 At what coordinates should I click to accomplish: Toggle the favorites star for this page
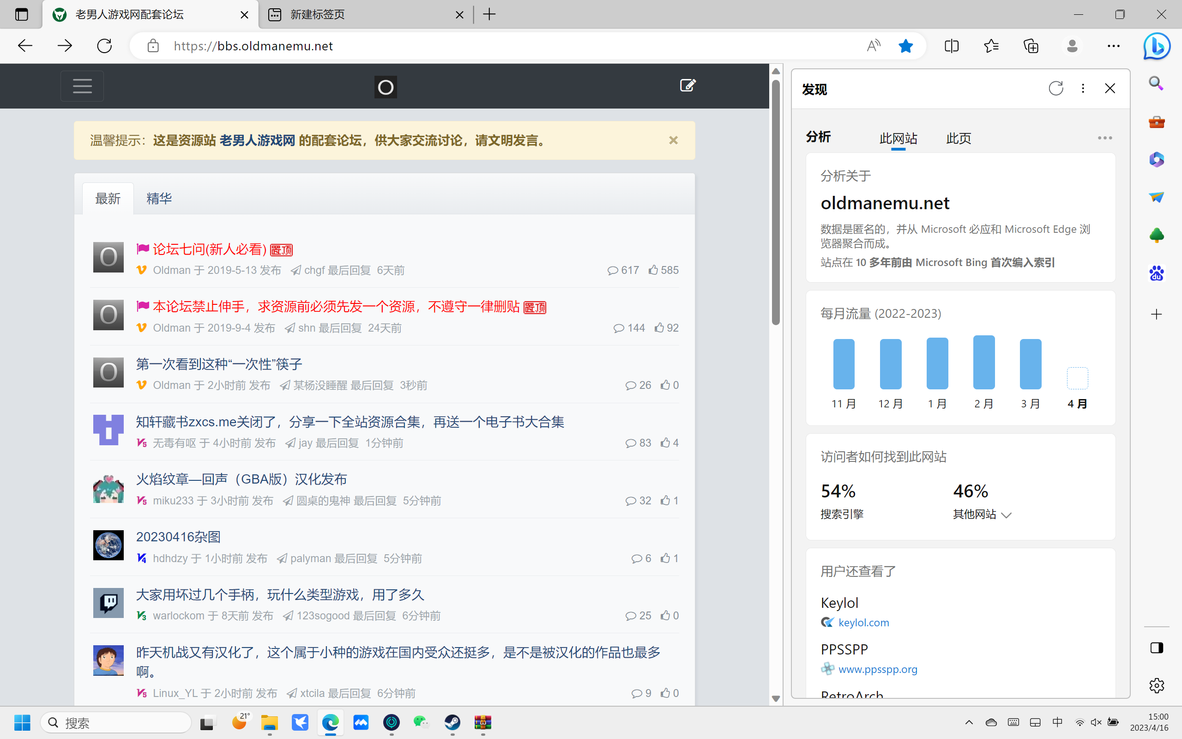905,46
